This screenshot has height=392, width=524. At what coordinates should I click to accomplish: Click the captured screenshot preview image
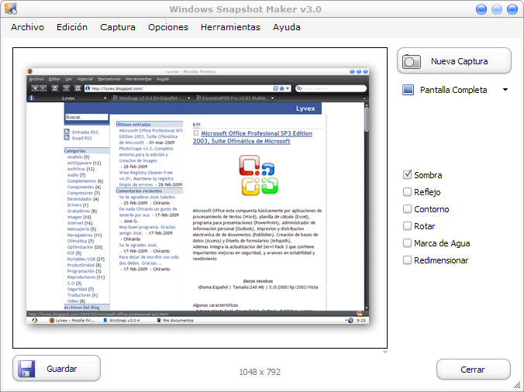pos(199,198)
